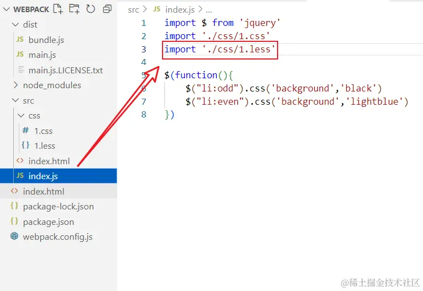Viewport: 423px width, 291px height.
Task: Open 1.css stylesheet file
Action: [x=43, y=131]
